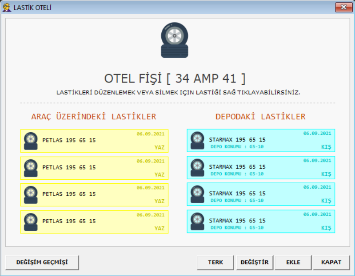
Task: Click the 'OTEL FİŞİ [ 34 AMP 41 ]' title
Action: pyautogui.click(x=175, y=79)
